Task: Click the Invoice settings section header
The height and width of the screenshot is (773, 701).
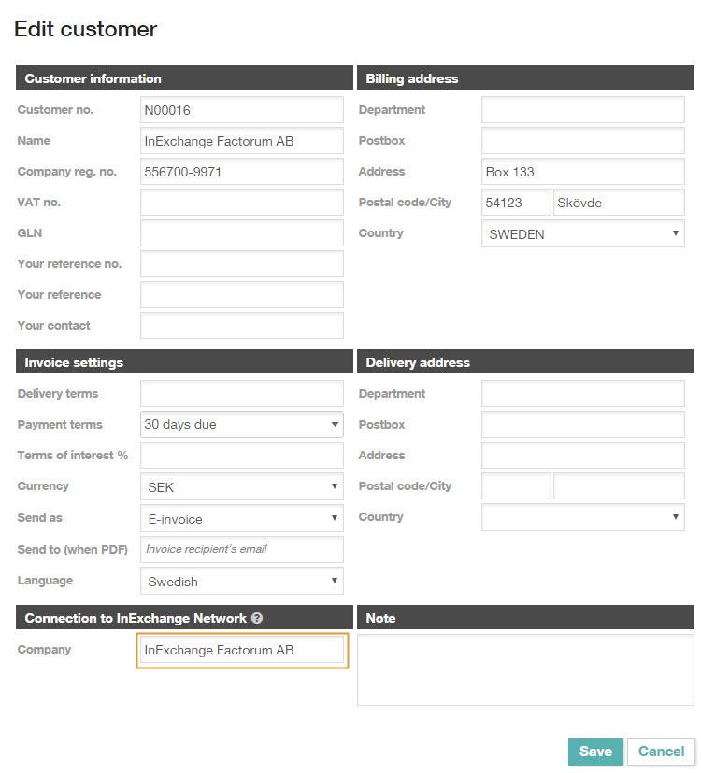Action: 185,362
